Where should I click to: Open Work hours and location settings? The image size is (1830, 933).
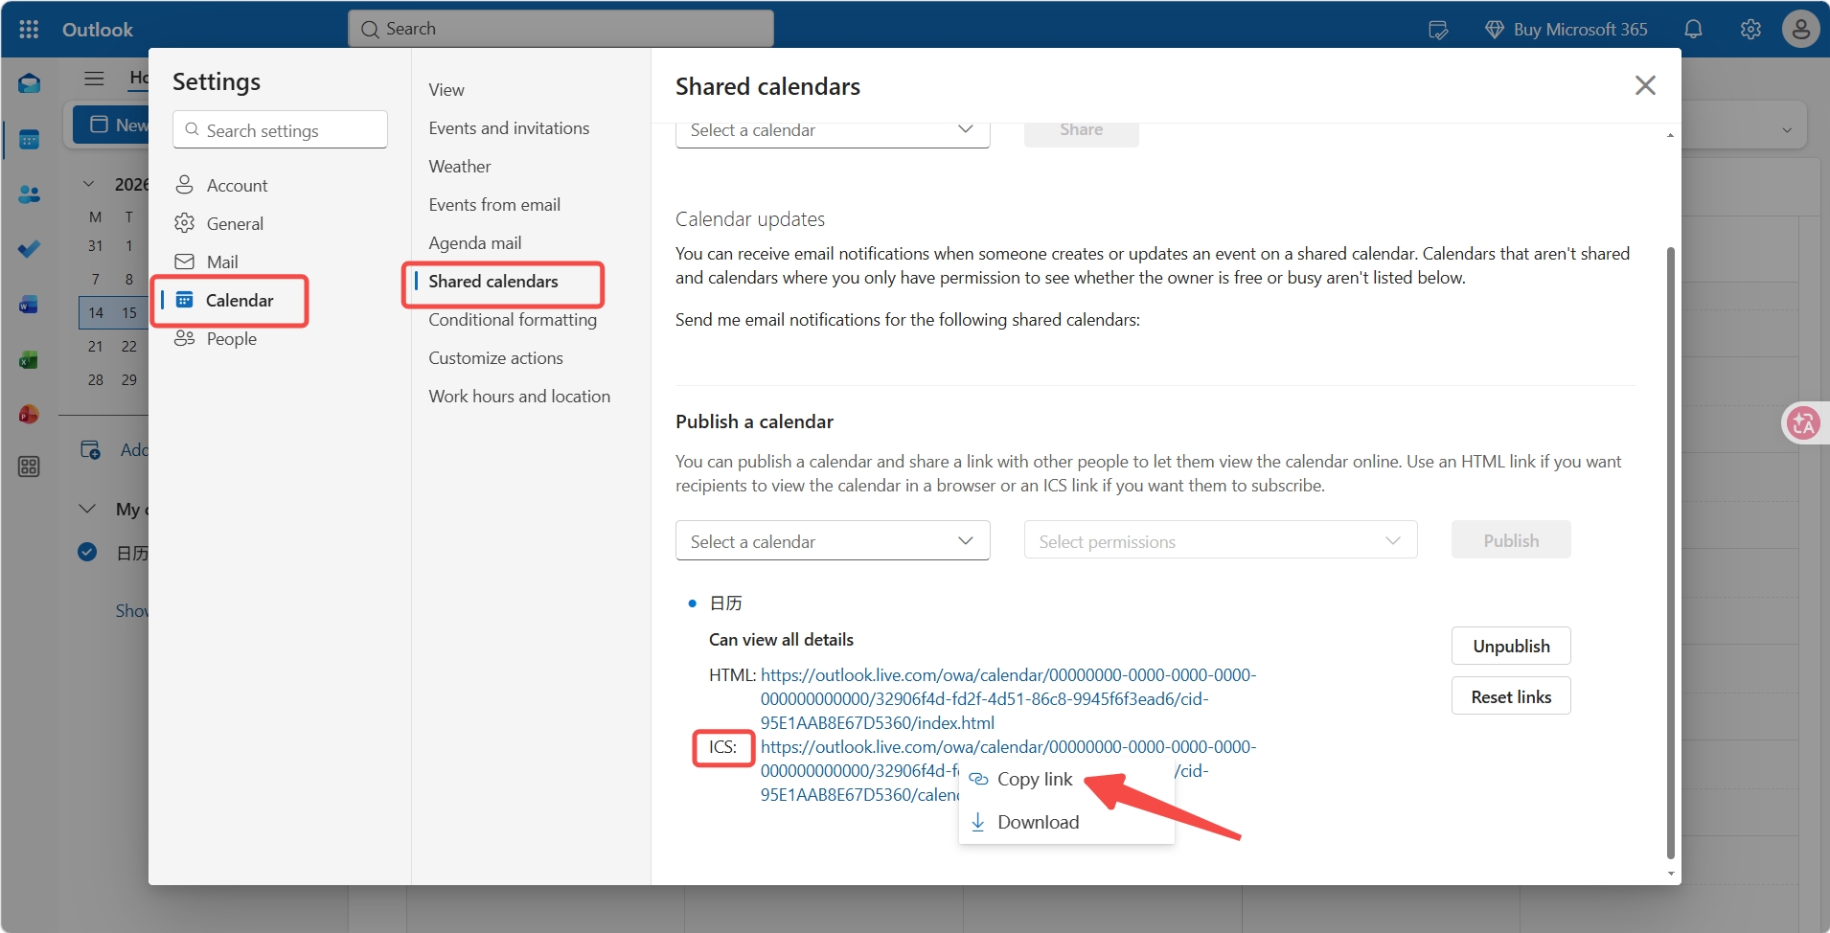pos(519,397)
